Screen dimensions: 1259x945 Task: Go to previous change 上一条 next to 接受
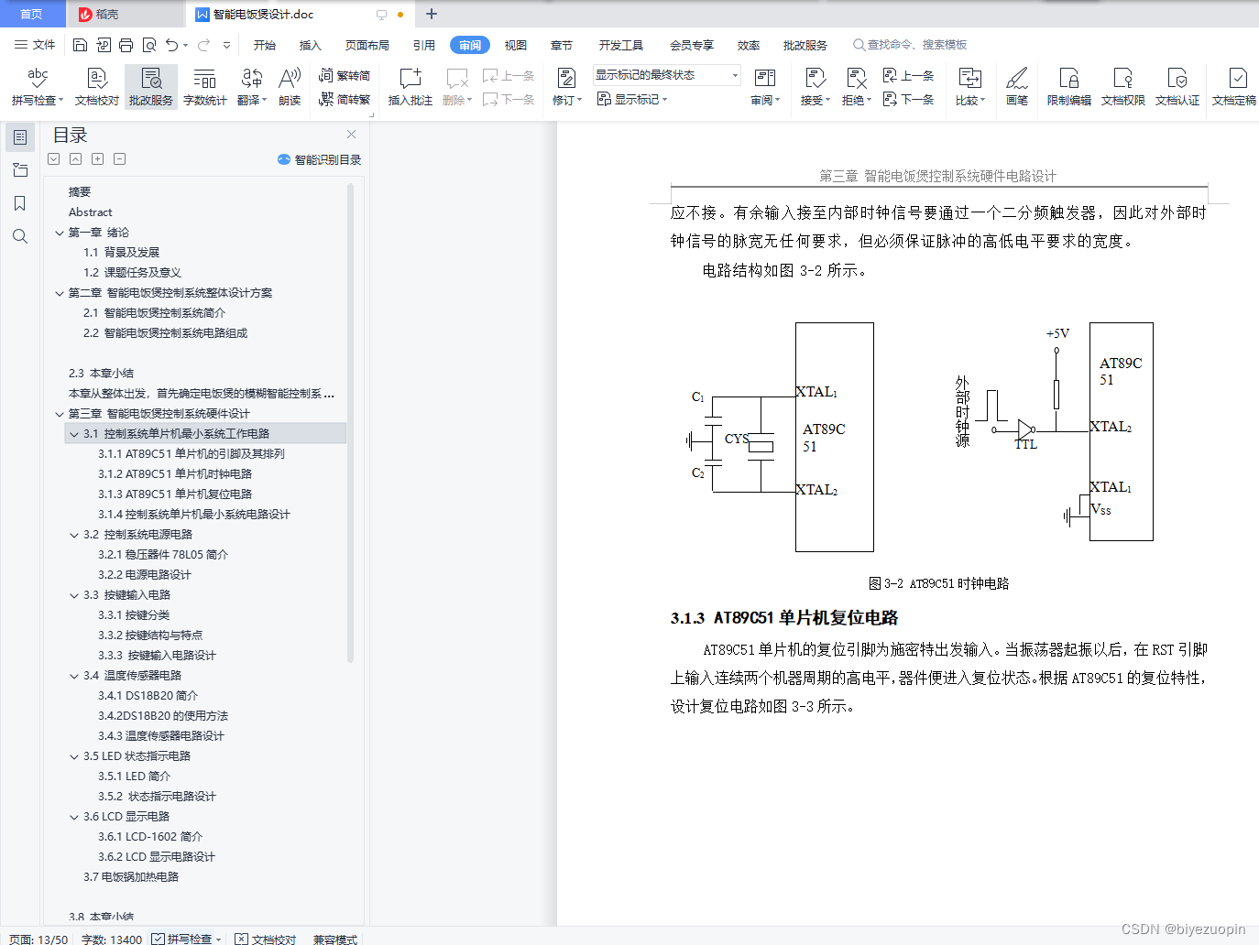909,75
